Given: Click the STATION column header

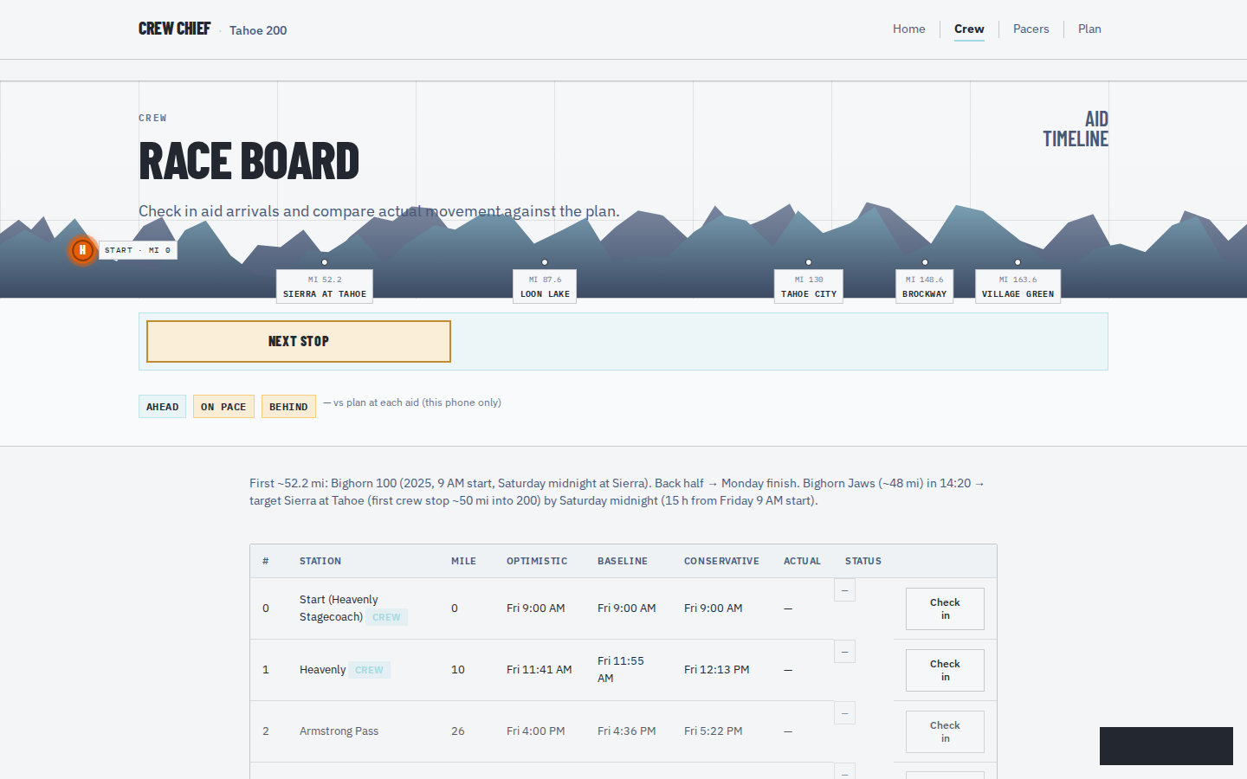Looking at the screenshot, I should tap(320, 561).
